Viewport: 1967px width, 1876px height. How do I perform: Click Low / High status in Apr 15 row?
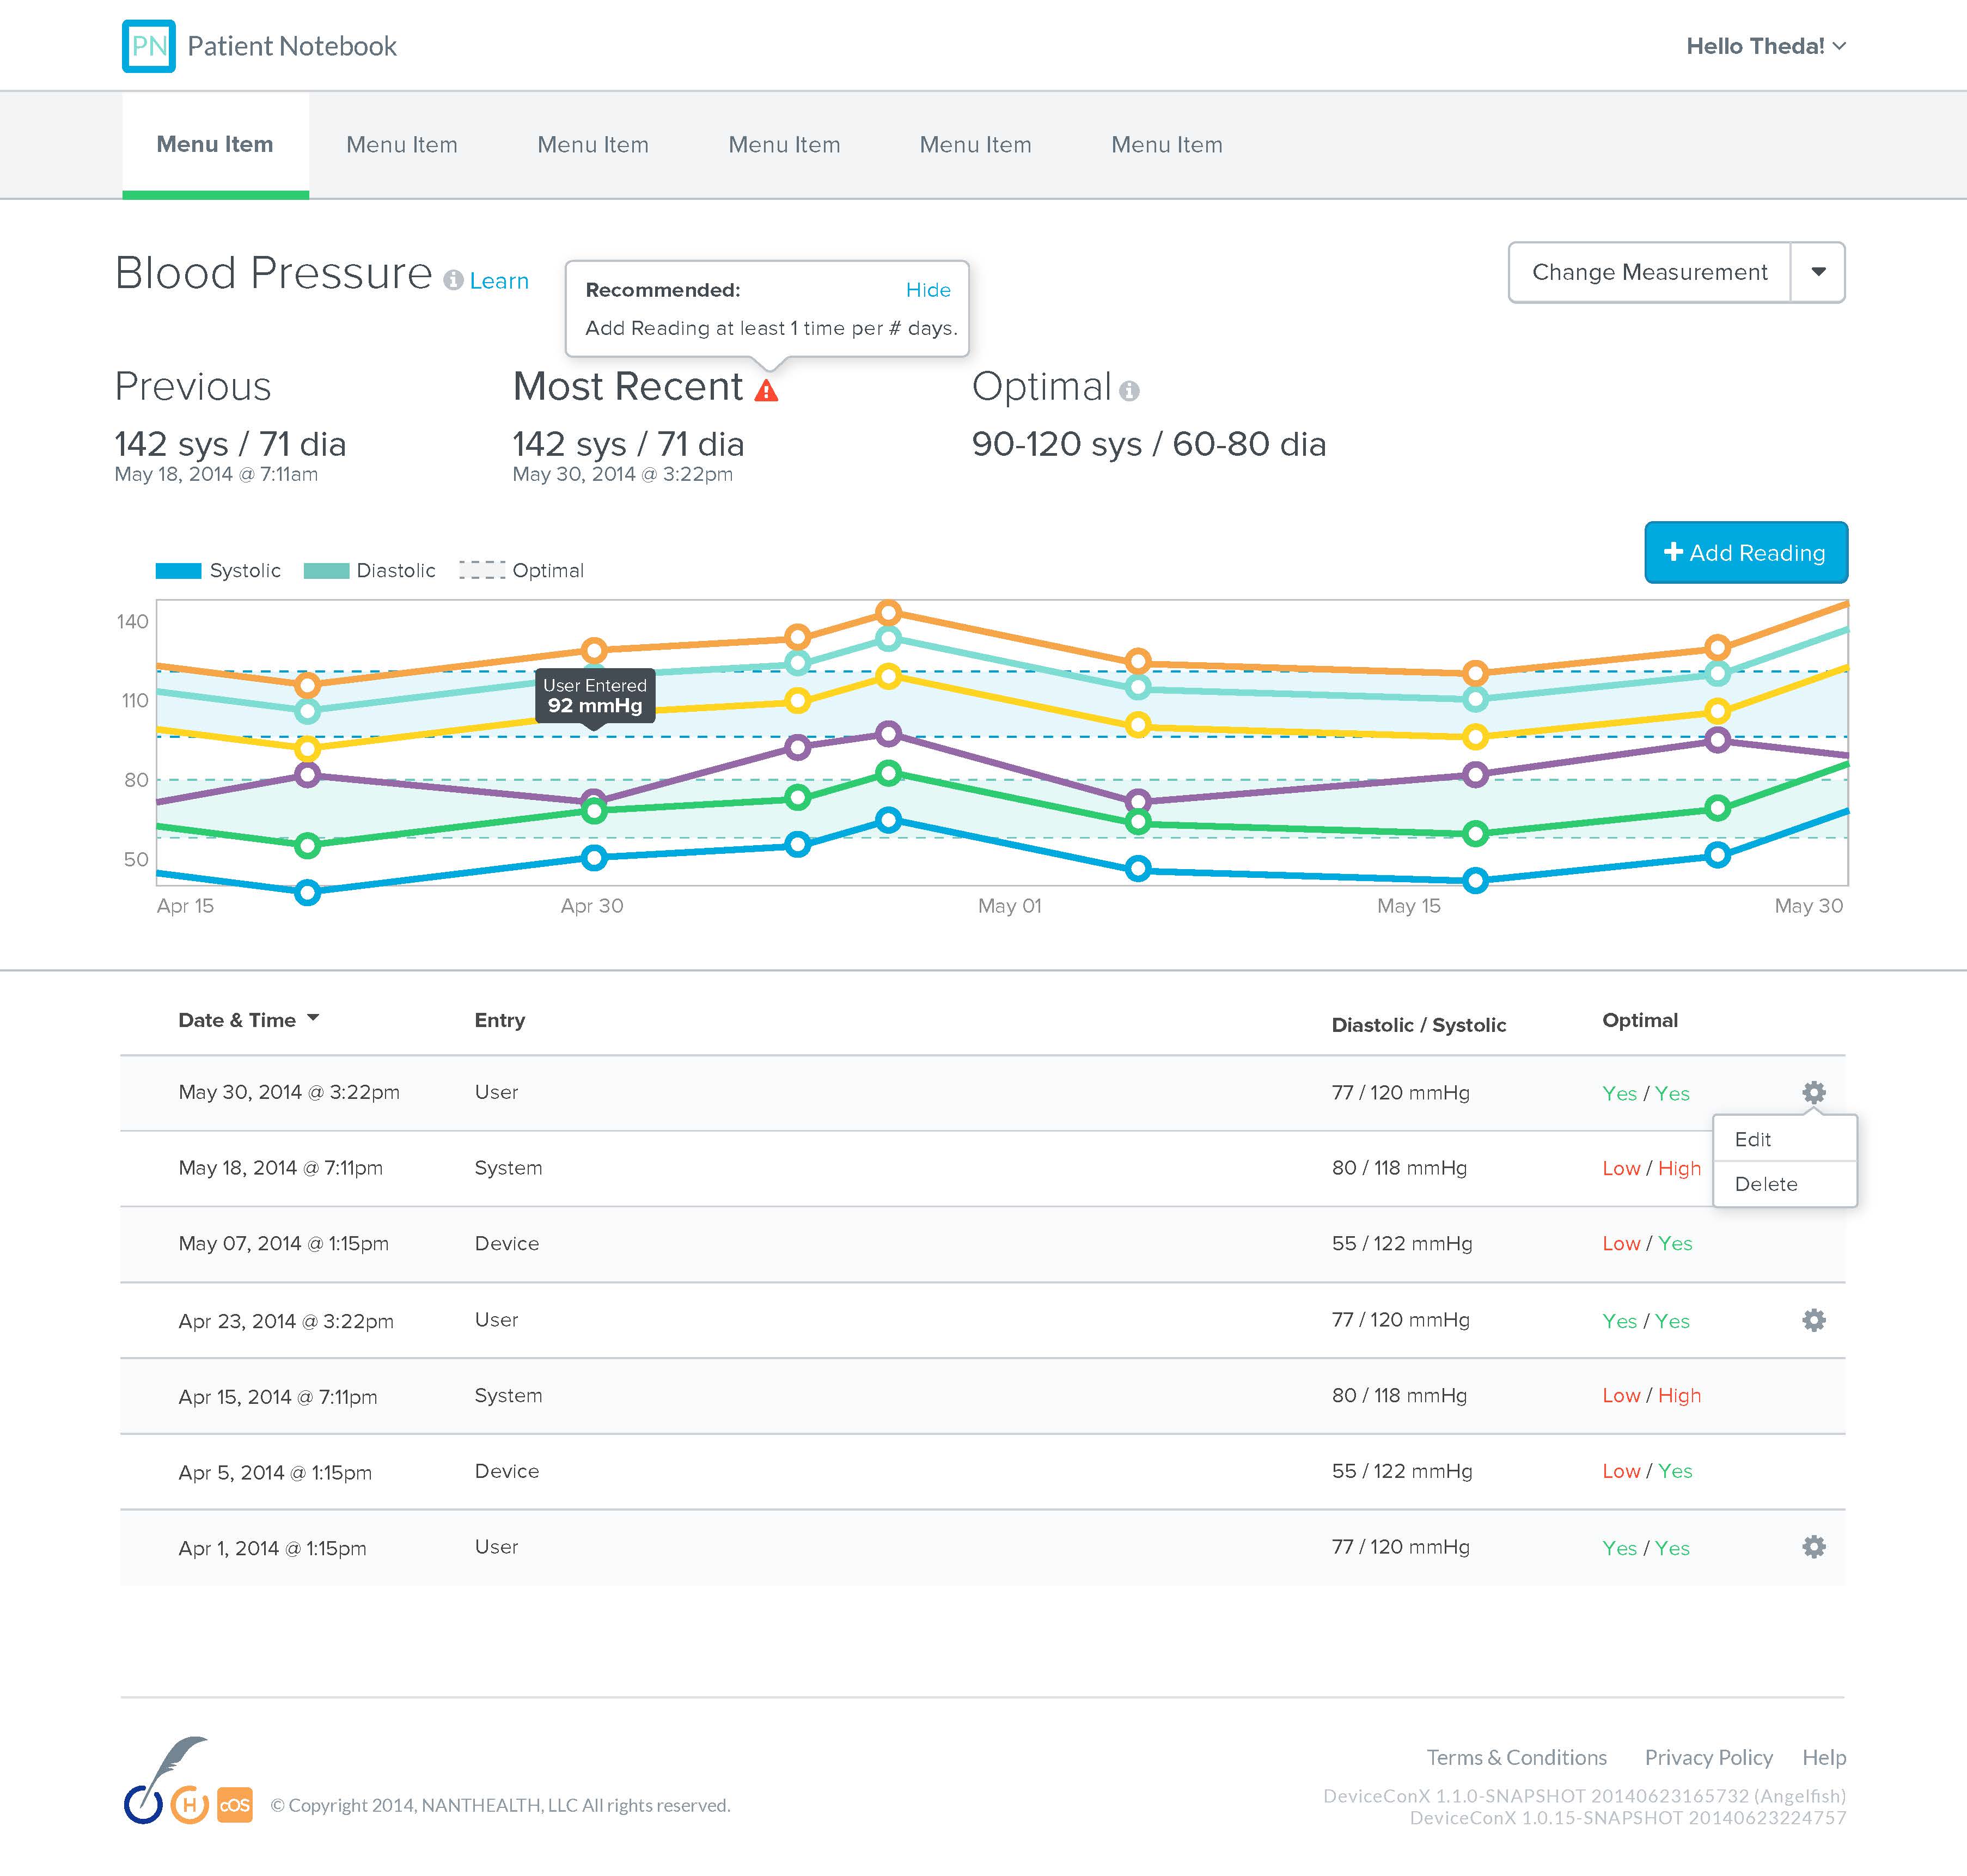pyautogui.click(x=1651, y=1396)
